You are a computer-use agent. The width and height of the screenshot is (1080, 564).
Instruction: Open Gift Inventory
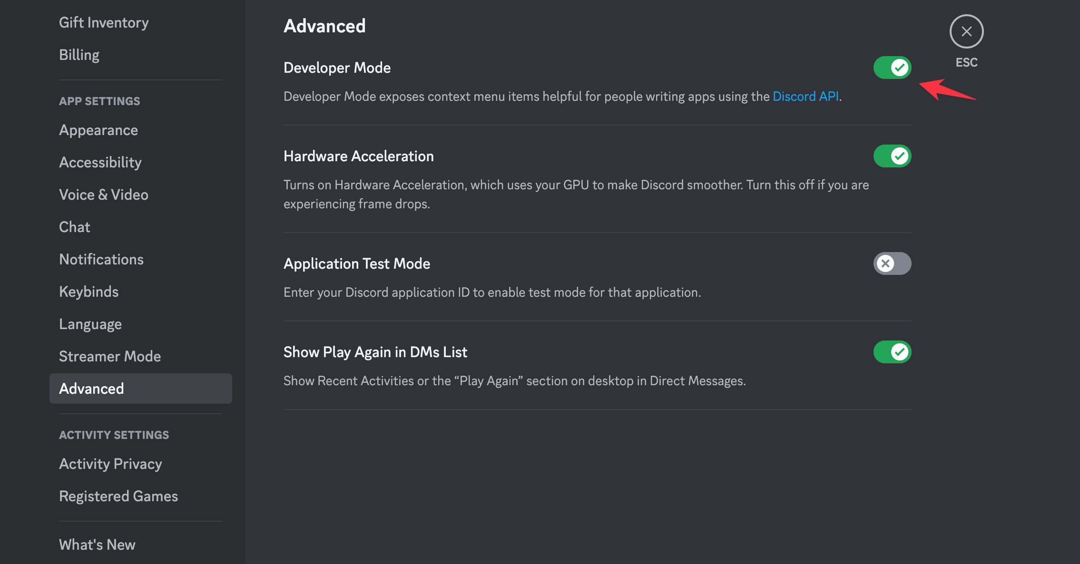click(104, 22)
